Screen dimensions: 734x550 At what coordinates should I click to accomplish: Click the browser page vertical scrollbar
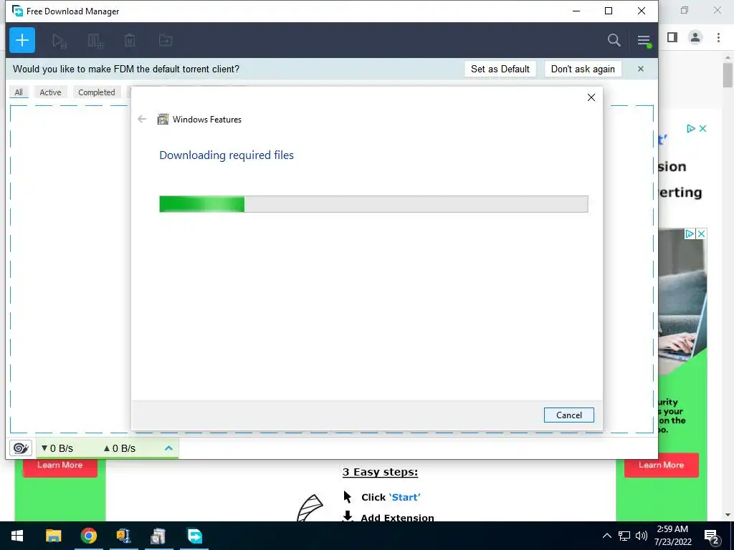[x=728, y=74]
